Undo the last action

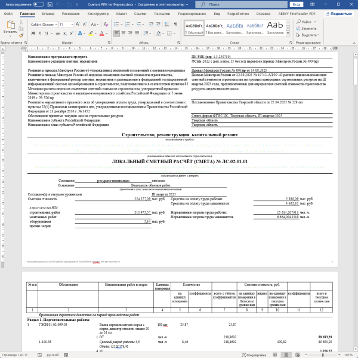pos(58,4)
